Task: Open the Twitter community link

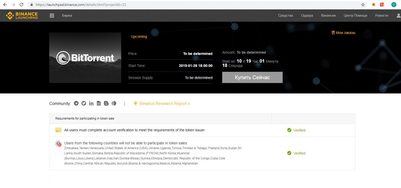Action: pyautogui.click(x=84, y=103)
